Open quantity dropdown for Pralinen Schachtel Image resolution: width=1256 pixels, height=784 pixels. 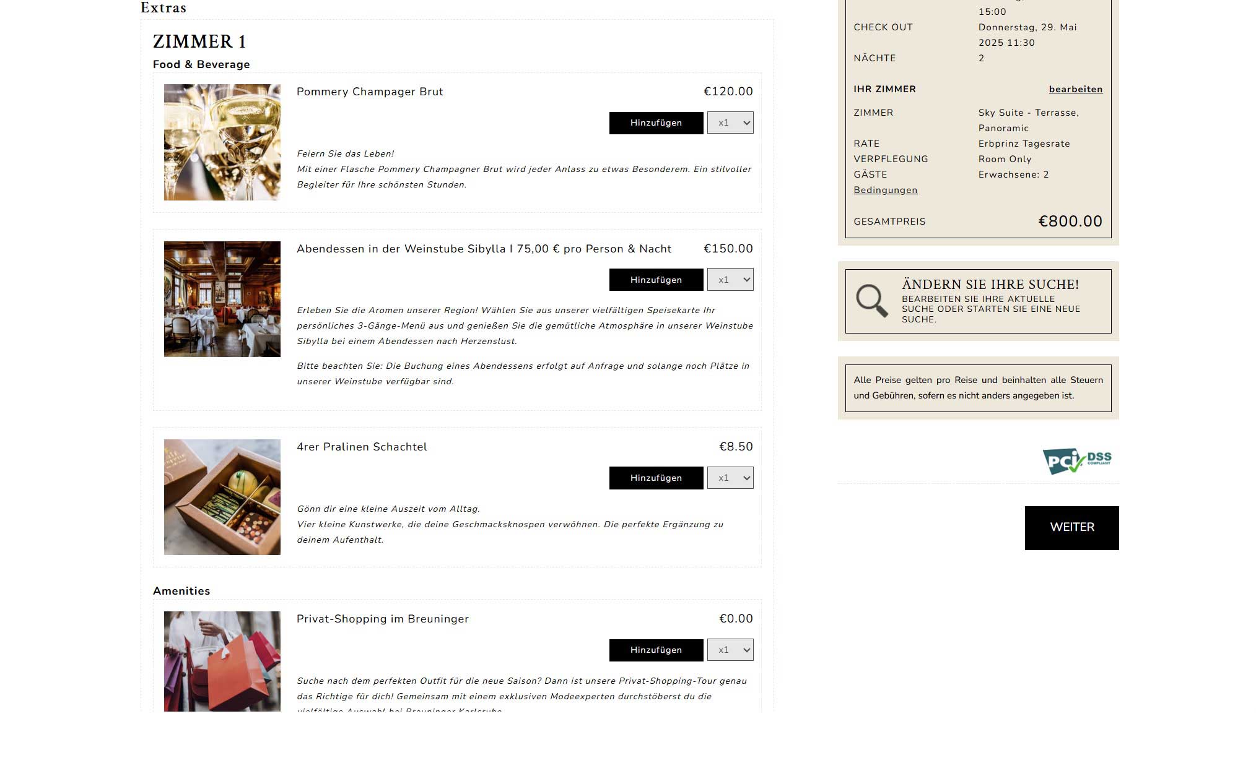731,478
